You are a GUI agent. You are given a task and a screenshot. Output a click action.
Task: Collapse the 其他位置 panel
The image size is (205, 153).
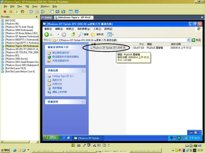(x=83, y=70)
